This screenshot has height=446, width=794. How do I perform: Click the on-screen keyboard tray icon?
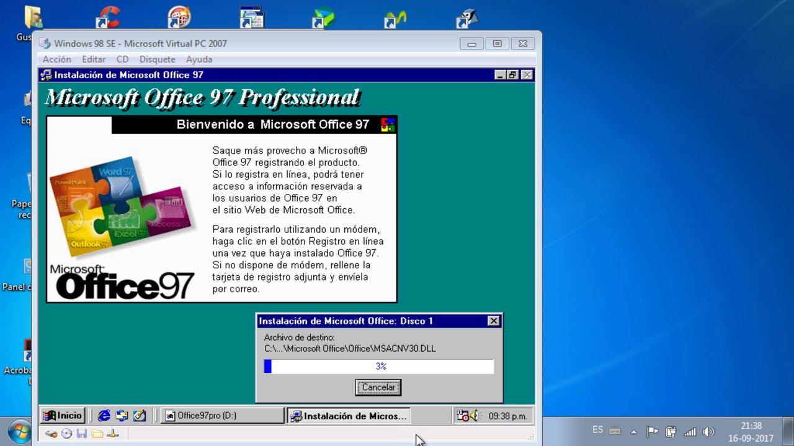[x=615, y=431]
